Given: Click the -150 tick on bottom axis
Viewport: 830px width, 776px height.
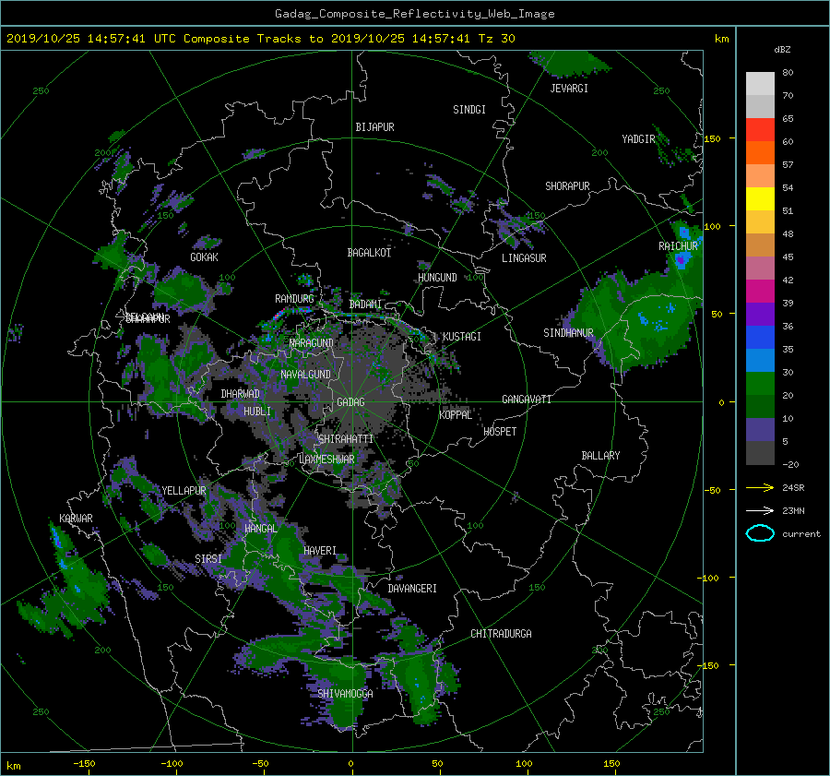Looking at the screenshot, I should (84, 764).
